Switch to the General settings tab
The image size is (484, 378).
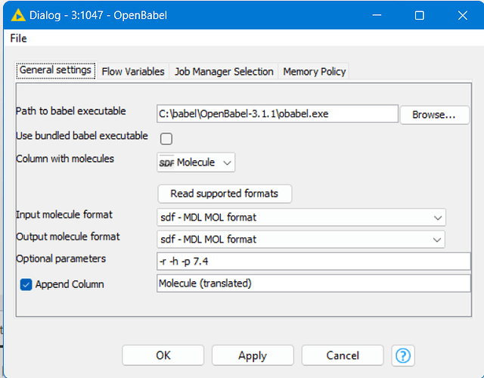(x=55, y=70)
